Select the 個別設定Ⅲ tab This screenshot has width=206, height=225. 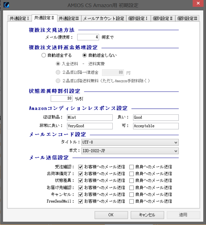[187, 18]
